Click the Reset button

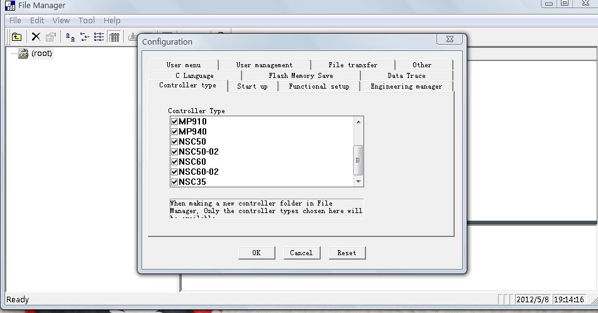pos(346,253)
